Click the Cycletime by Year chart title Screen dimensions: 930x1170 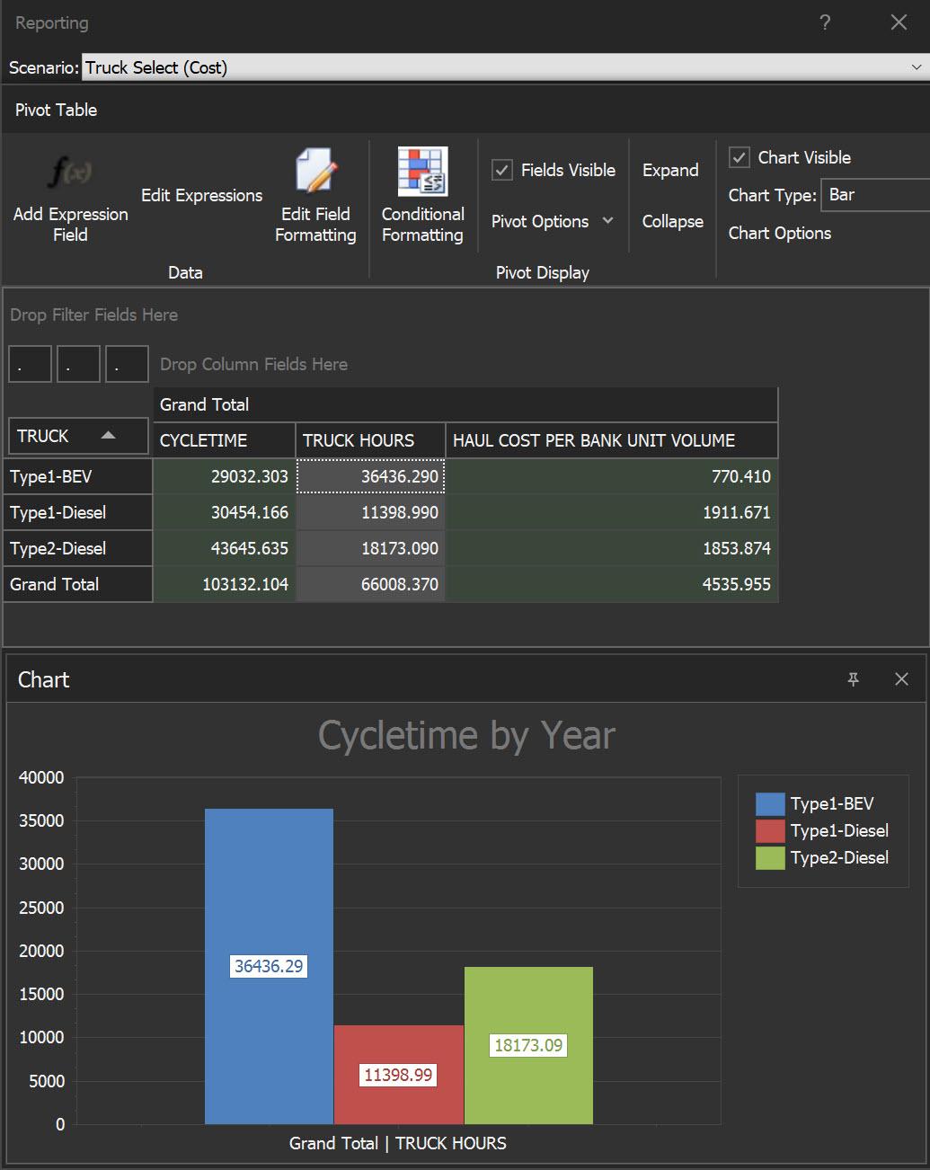tap(466, 735)
